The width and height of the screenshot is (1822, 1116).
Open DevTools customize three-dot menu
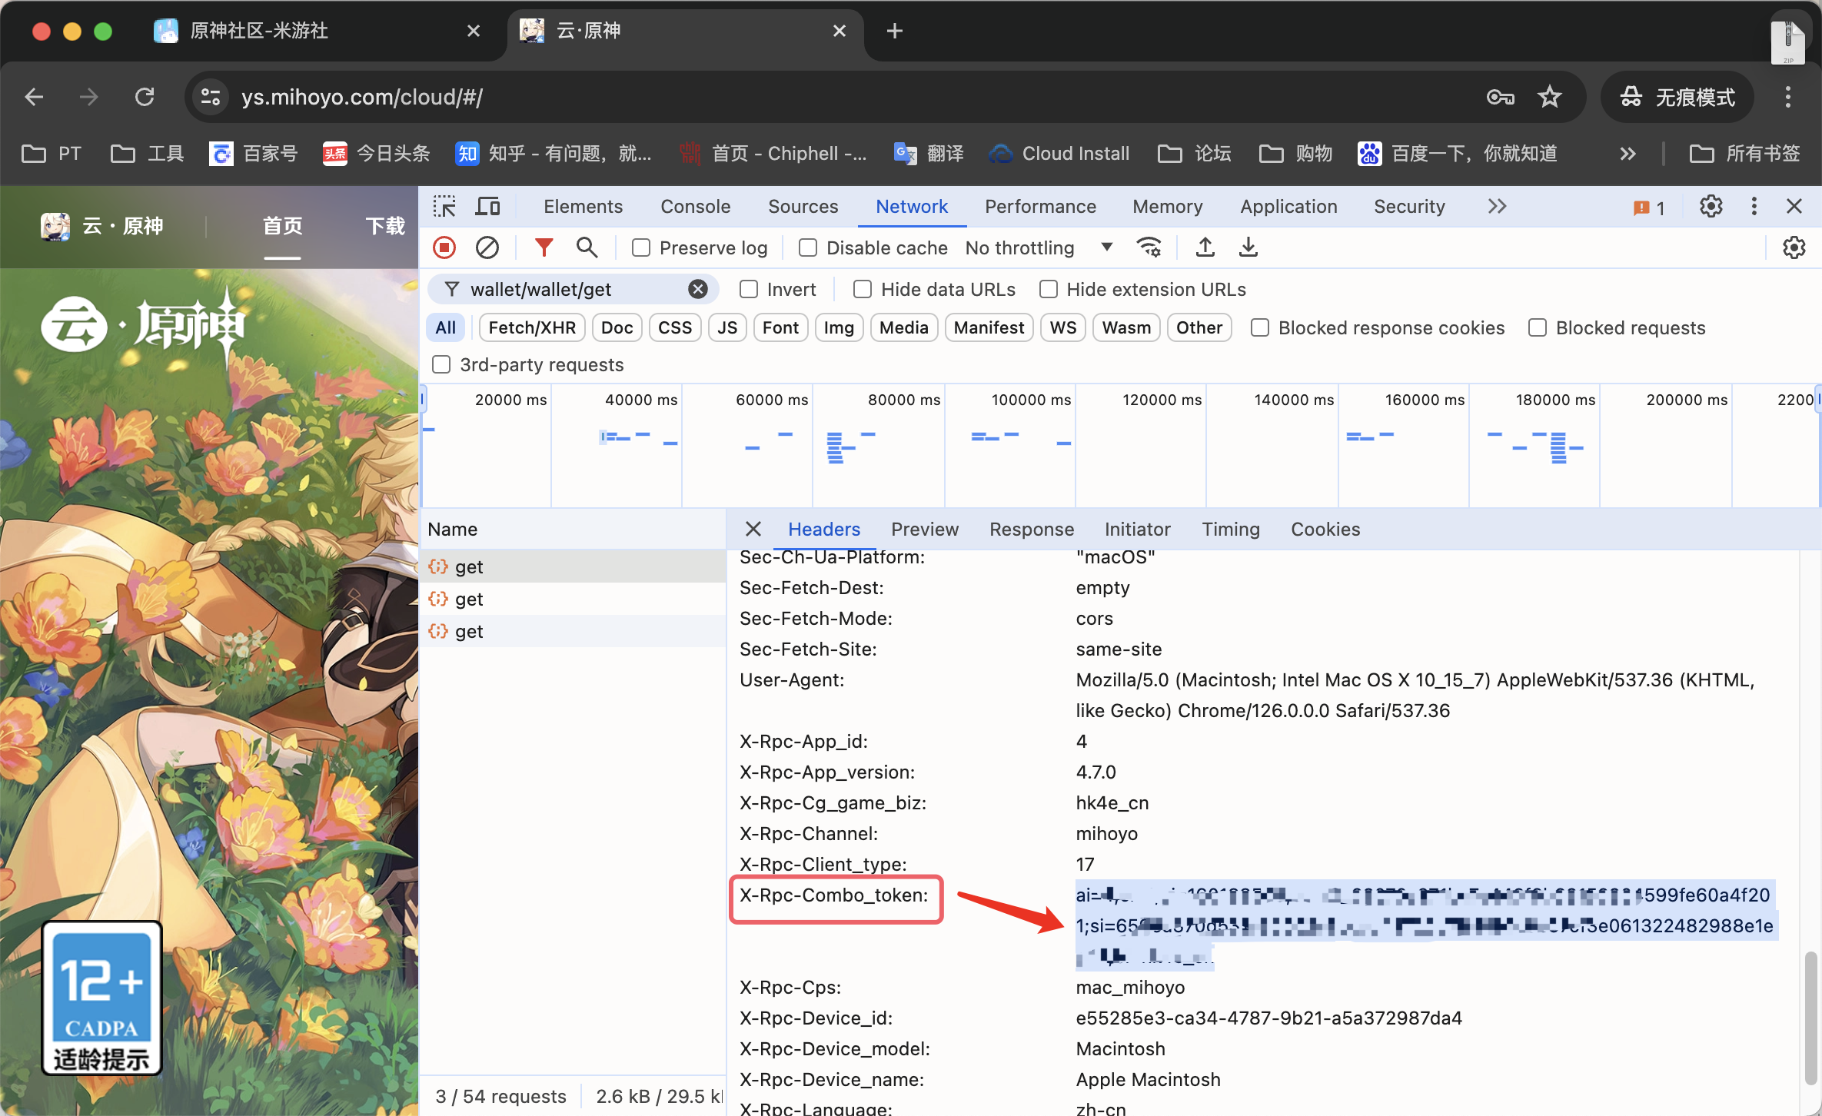click(1754, 207)
